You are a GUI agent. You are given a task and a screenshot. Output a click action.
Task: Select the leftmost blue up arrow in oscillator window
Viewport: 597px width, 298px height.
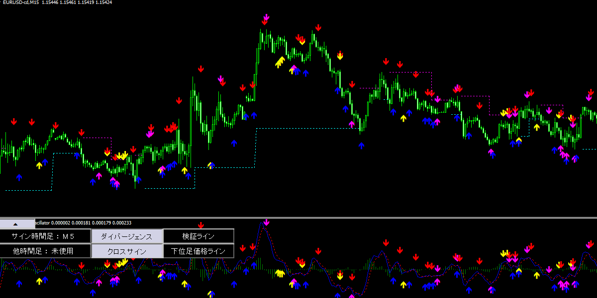(x=19, y=284)
